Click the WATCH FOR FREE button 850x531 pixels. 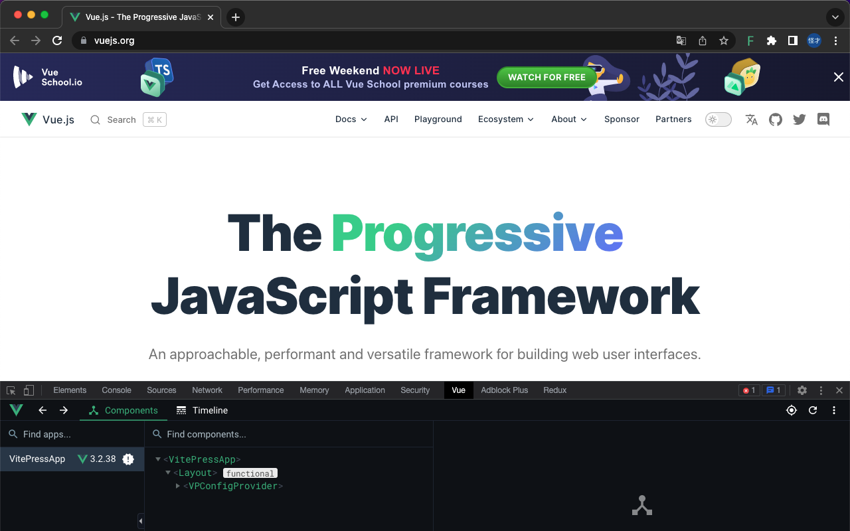coord(547,77)
